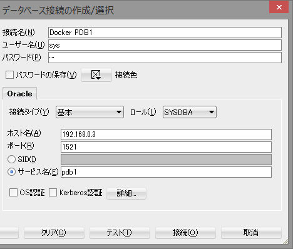Focus the username field containing 'sys'
293x249 pixels.
coord(165,45)
